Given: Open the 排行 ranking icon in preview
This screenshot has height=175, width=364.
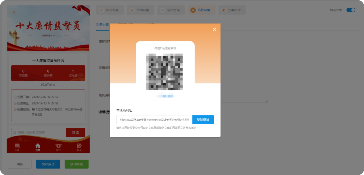Looking at the screenshot, I should click(58, 148).
